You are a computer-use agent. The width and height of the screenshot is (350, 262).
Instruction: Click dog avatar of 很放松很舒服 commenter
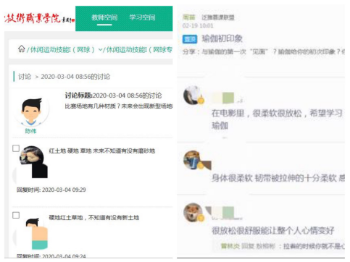coord(193,212)
